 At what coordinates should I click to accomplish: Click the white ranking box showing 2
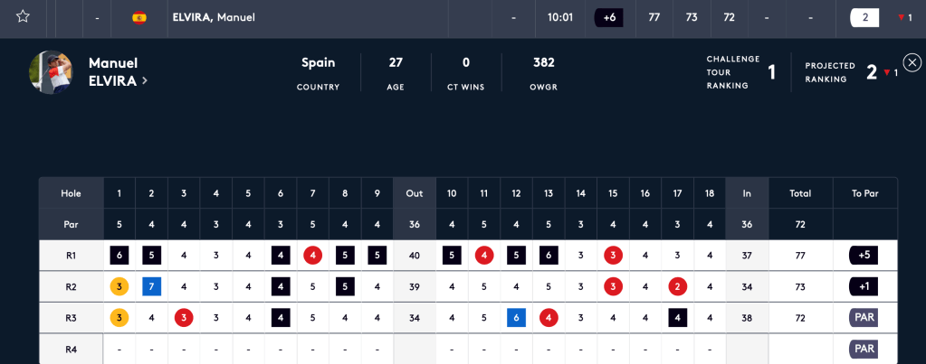point(864,17)
